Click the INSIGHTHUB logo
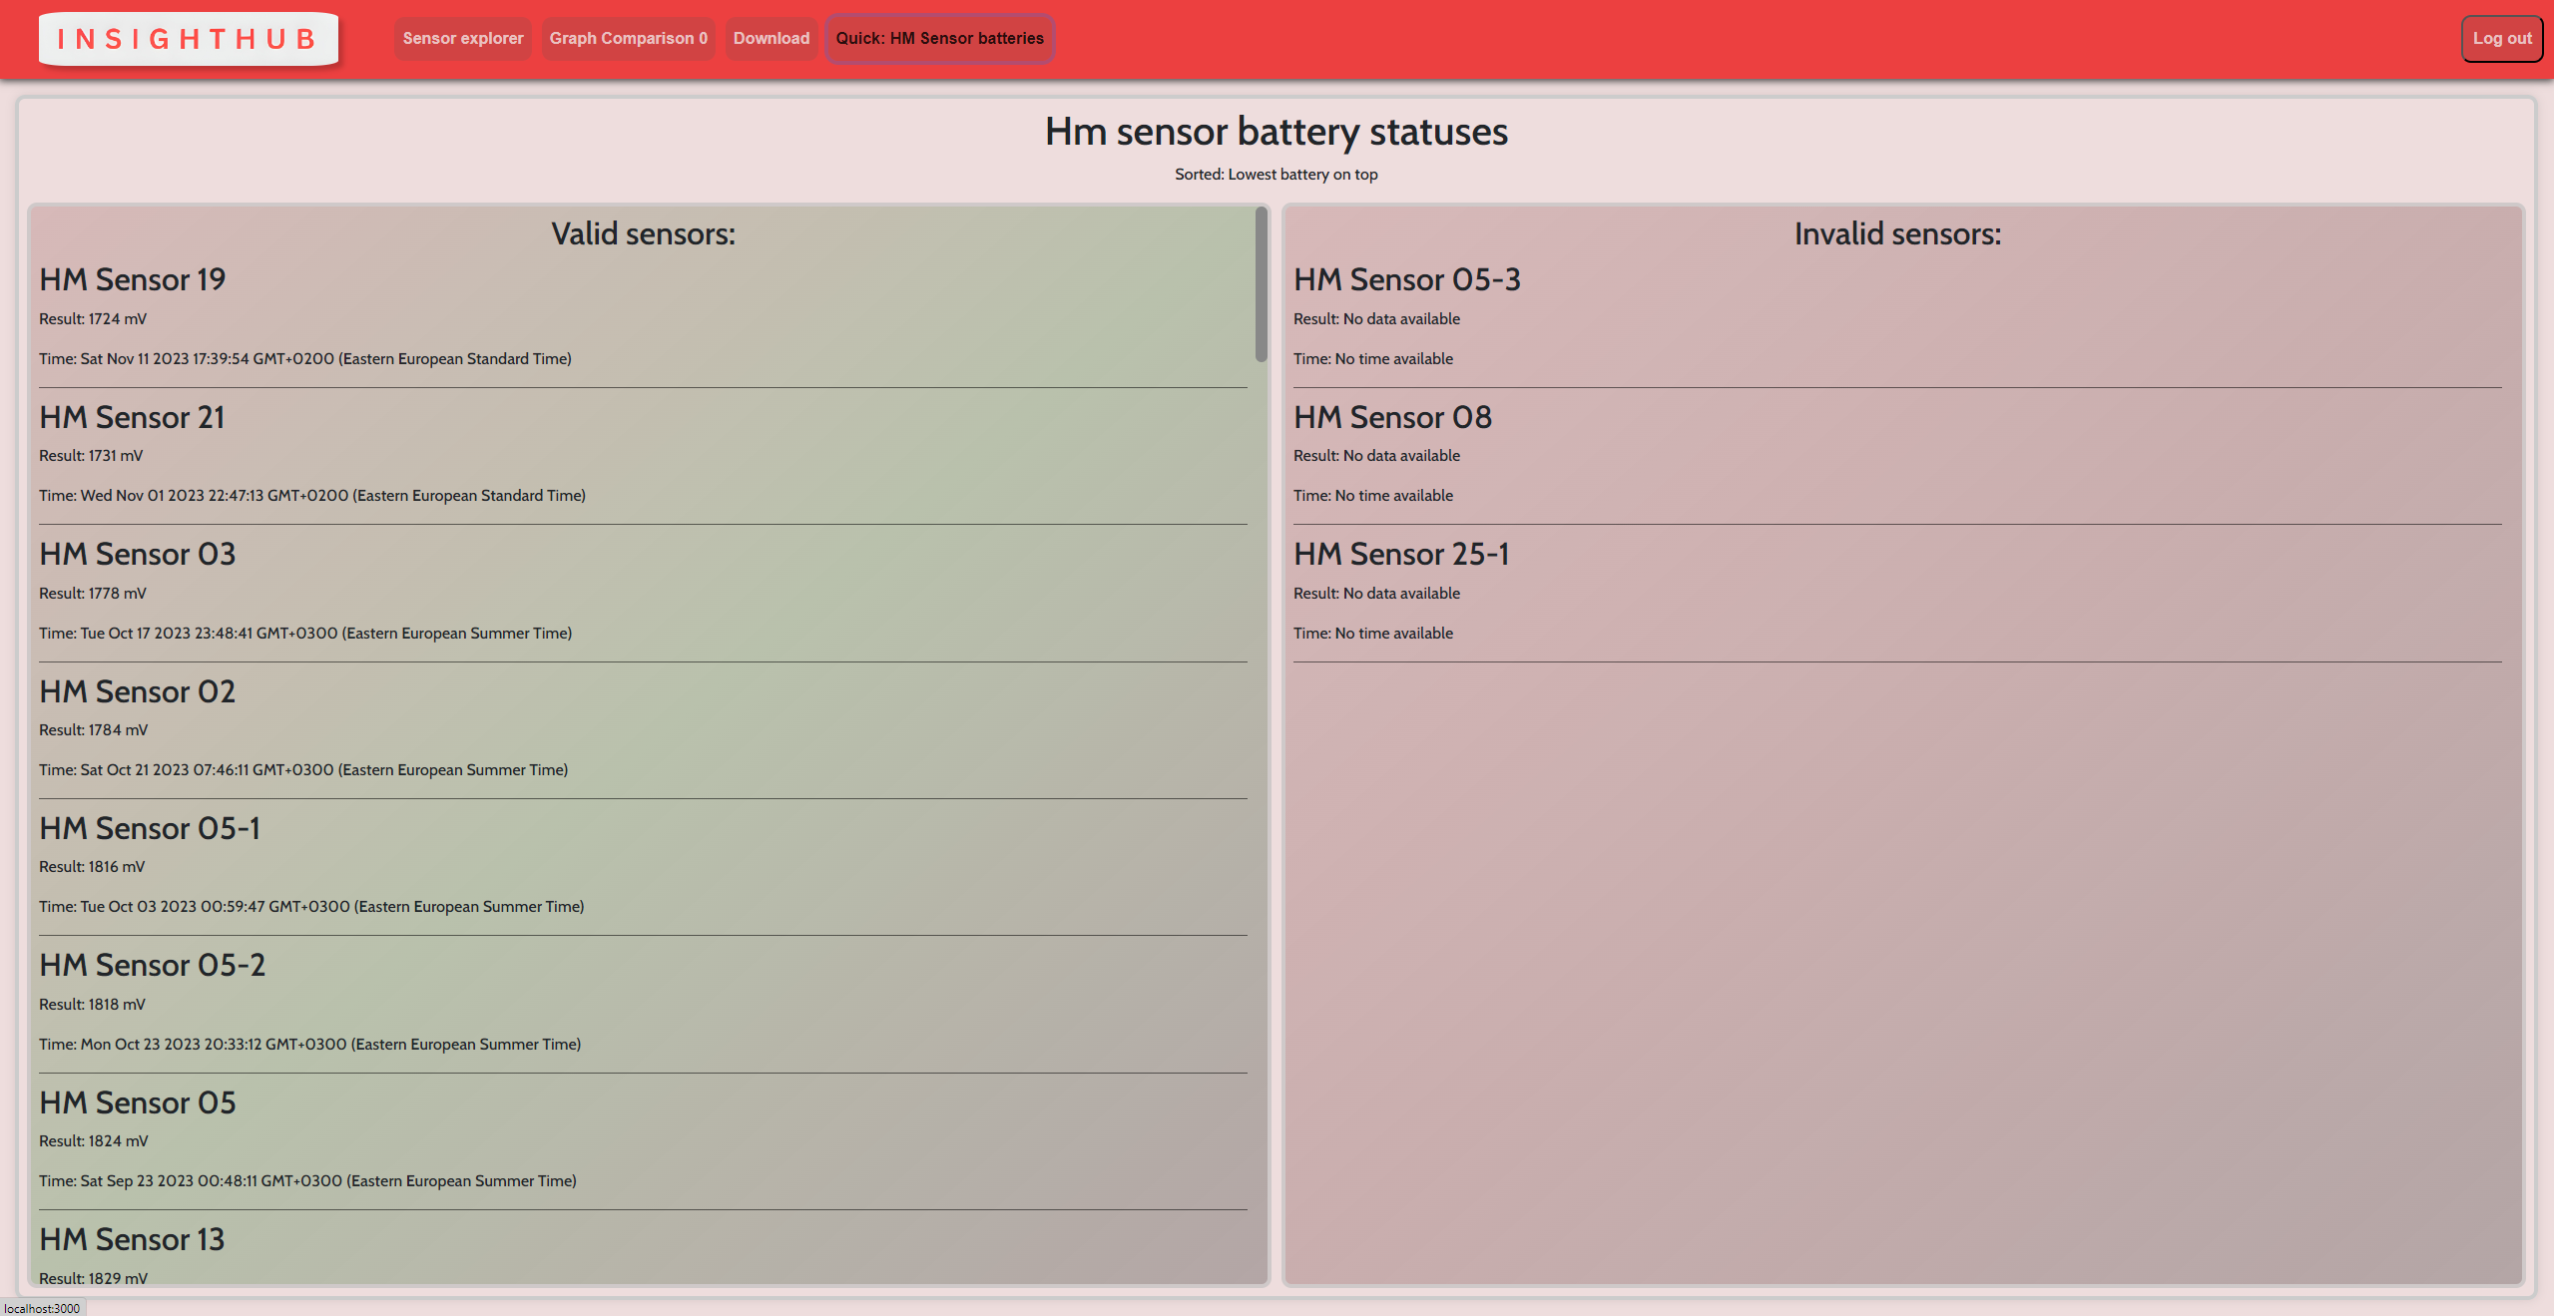This screenshot has height=1316, width=2554. [x=188, y=39]
